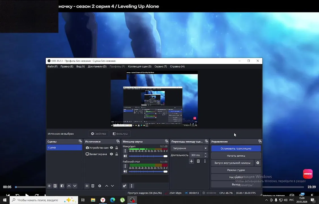Open the Правка (E) menu
This screenshot has width=319, height=204.
click(x=67, y=67)
